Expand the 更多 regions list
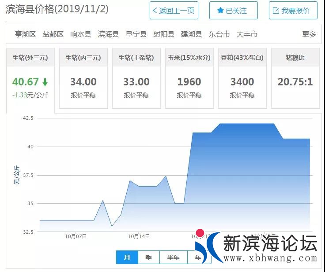 pyautogui.click(x=309, y=34)
